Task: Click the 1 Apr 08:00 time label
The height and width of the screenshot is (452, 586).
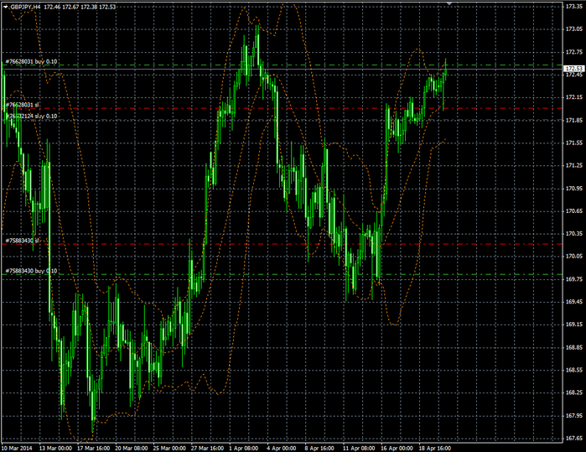Action: pyautogui.click(x=244, y=448)
